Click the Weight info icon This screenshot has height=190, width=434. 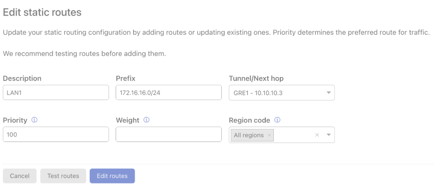[x=147, y=120]
